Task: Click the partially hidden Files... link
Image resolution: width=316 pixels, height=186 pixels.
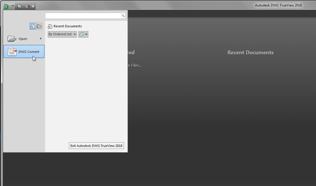Action: click(x=135, y=66)
